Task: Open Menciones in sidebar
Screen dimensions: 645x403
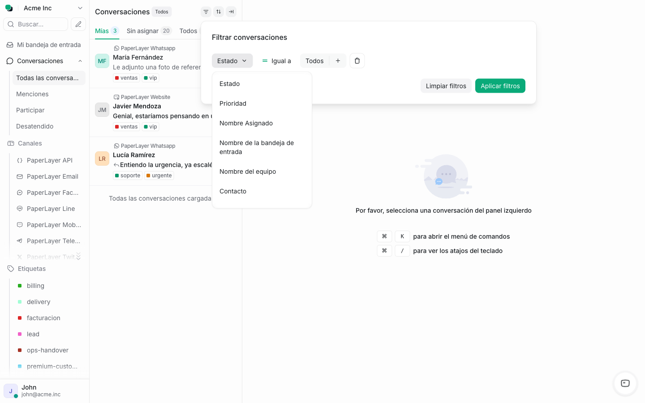Action: [x=49, y=94]
